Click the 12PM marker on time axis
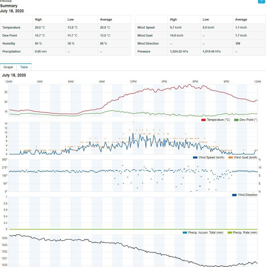266x267 pixels. coord(133,82)
